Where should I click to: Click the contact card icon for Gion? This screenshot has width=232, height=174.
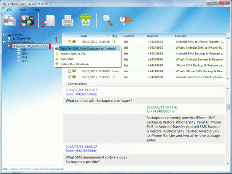click(x=19, y=54)
